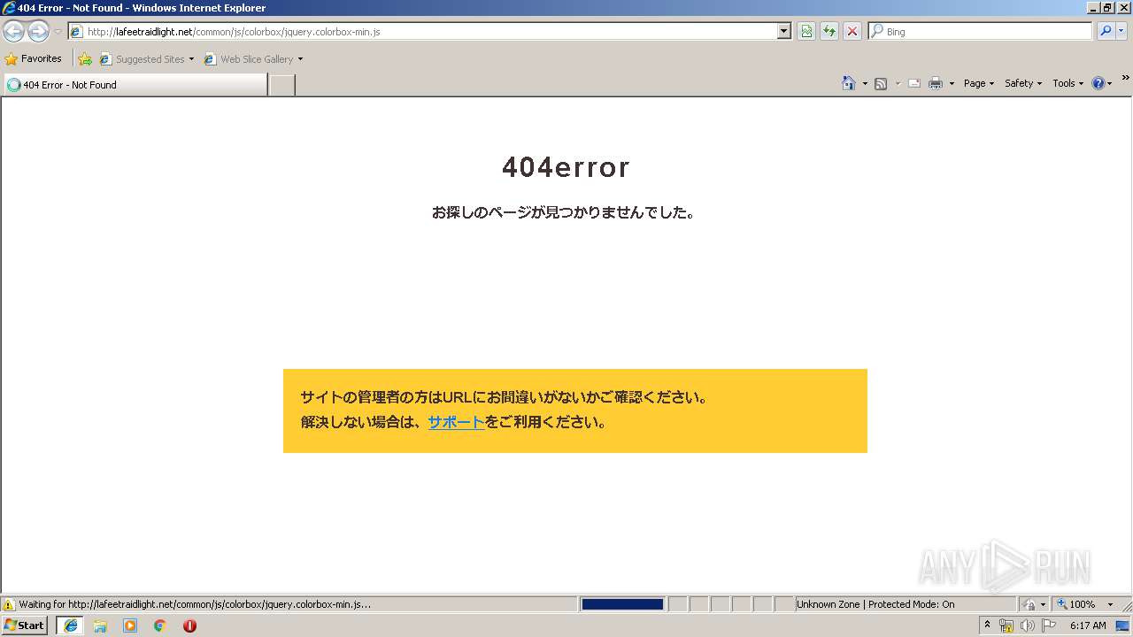Open a new blank tab
Image resolution: width=1133 pixels, height=637 pixels.
281,85
